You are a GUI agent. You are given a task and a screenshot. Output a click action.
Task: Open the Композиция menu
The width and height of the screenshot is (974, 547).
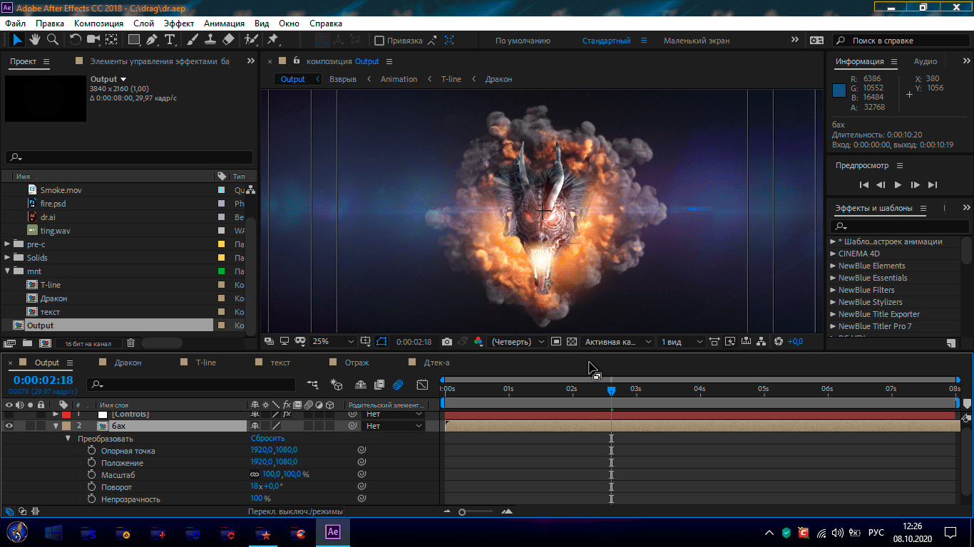98,24
